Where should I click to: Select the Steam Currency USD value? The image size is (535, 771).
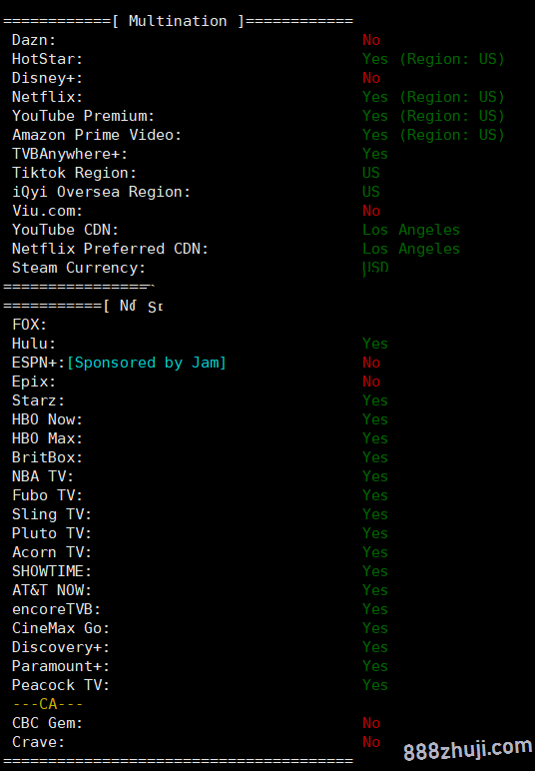point(375,268)
